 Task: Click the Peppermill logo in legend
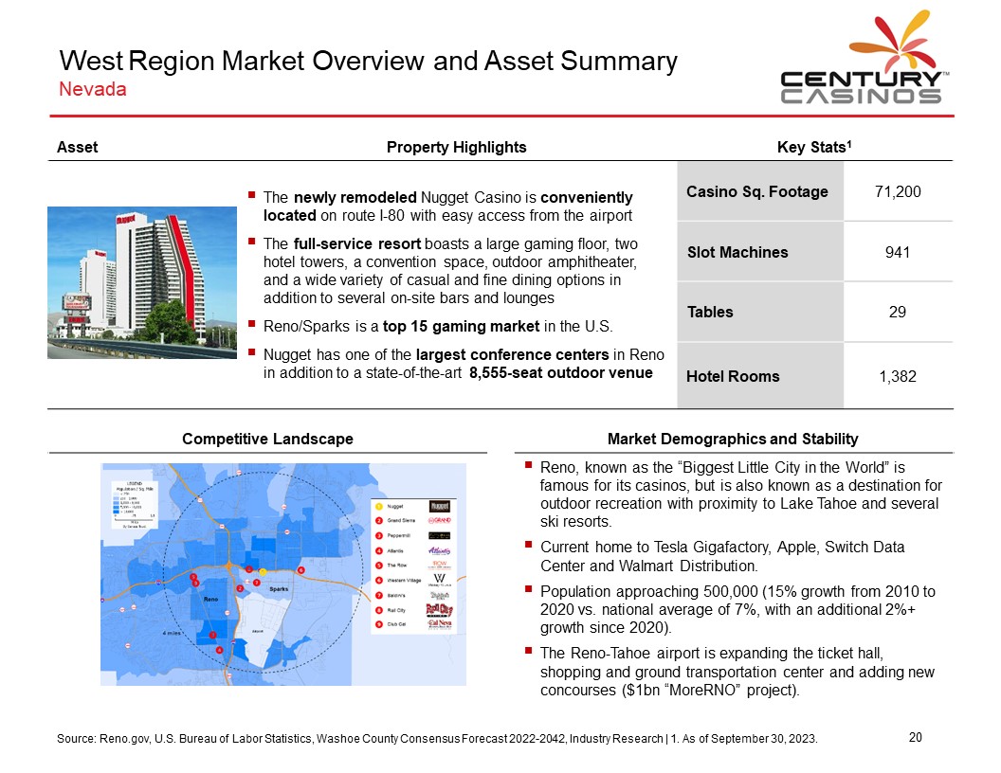tap(439, 536)
